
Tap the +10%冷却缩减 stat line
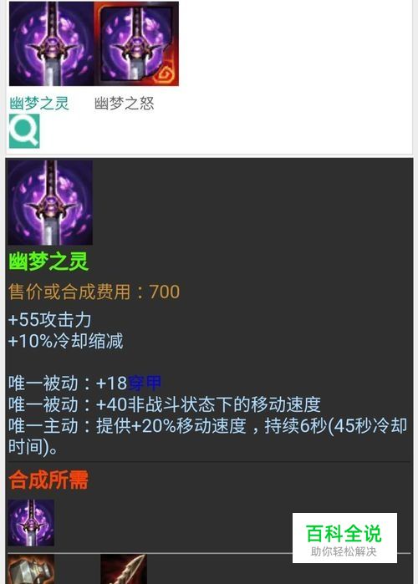tap(65, 341)
